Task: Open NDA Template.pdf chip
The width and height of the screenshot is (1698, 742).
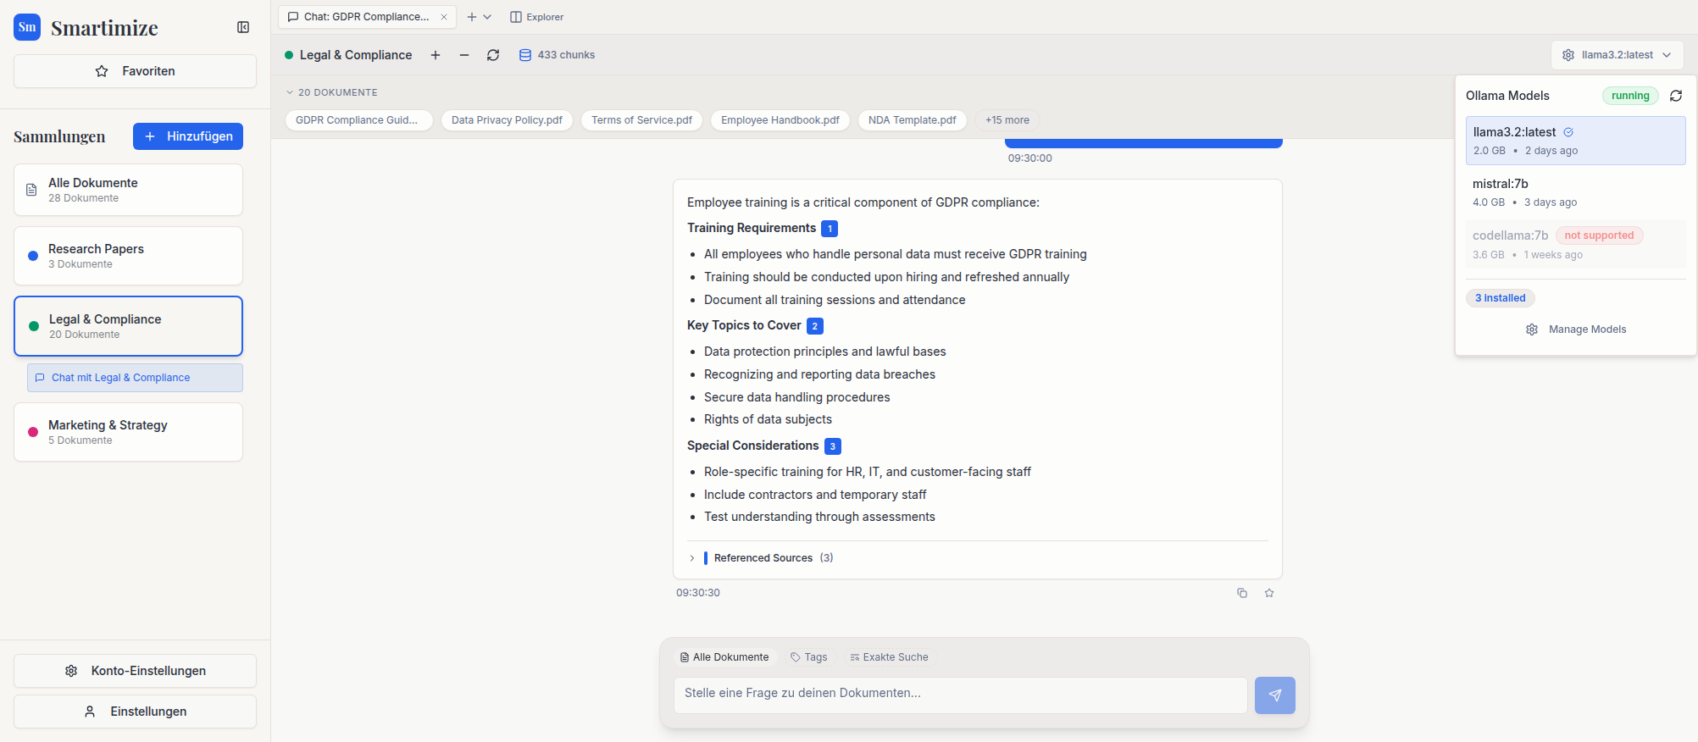Action: coord(913,120)
